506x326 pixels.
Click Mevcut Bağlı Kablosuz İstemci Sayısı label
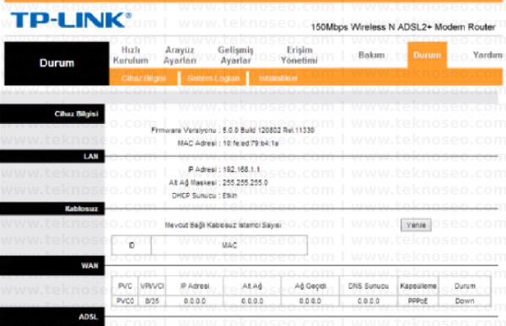click(223, 225)
